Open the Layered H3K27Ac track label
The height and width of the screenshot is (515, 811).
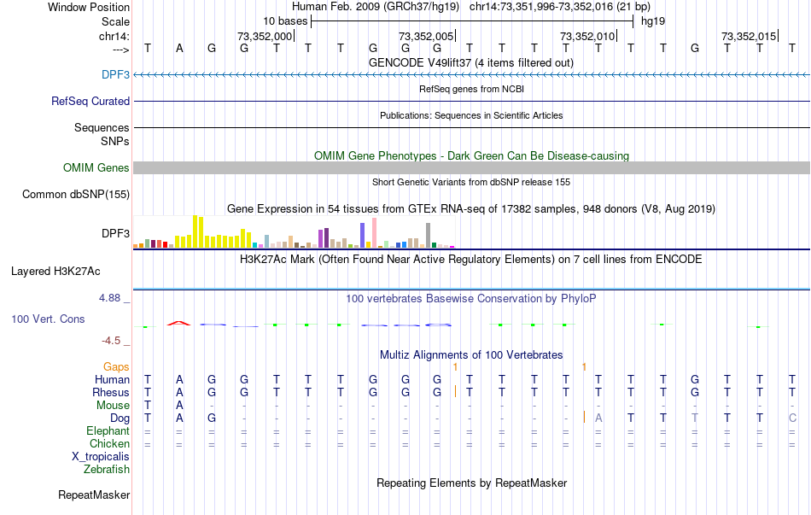[x=55, y=272]
